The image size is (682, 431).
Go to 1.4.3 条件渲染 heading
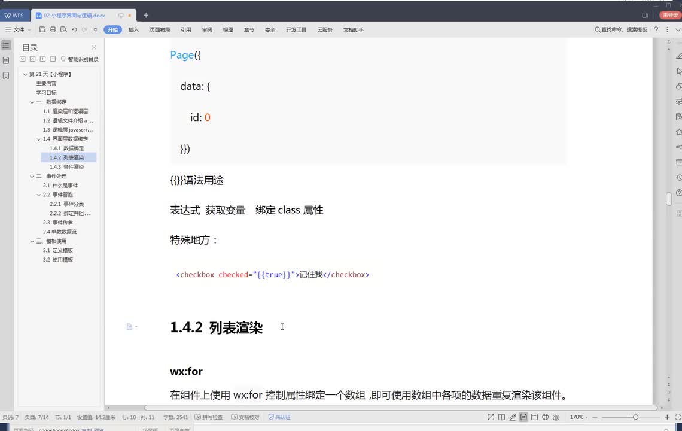(66, 167)
